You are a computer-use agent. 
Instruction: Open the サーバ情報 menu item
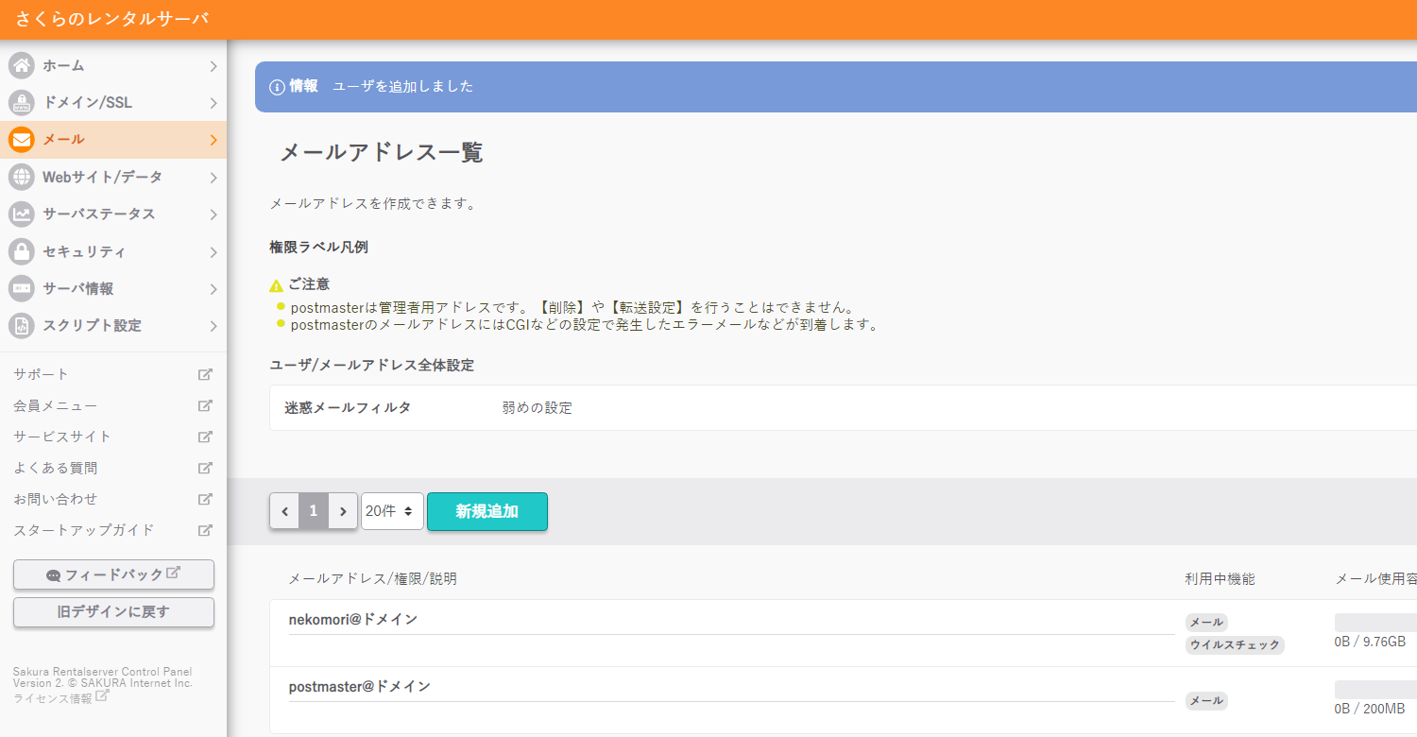113,288
